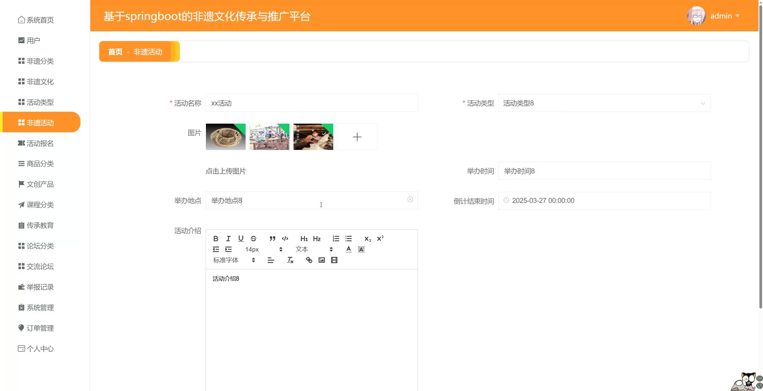Click the 倒计结束时间 datetime field
763x391 pixels.
604,201
